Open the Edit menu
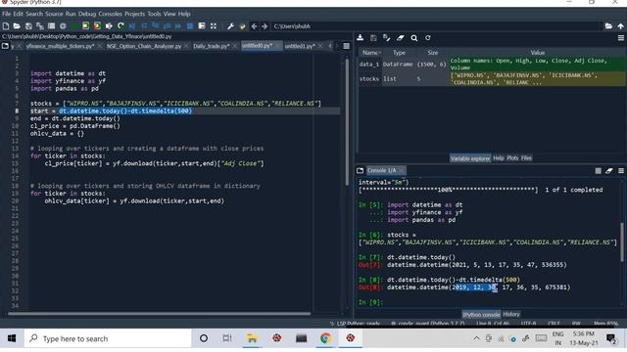This screenshot has height=352, width=627. (19, 14)
